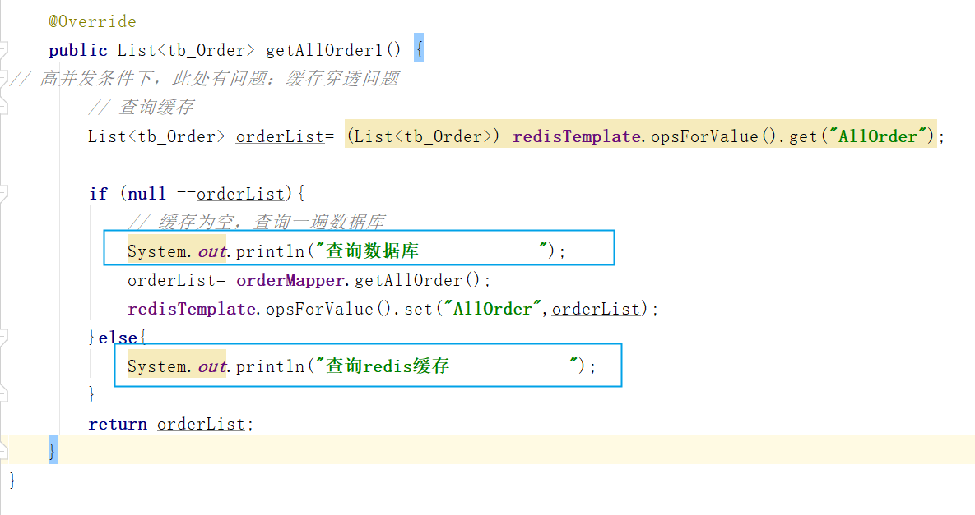Click the if keyword
This screenshot has height=515, width=975.
click(98, 194)
